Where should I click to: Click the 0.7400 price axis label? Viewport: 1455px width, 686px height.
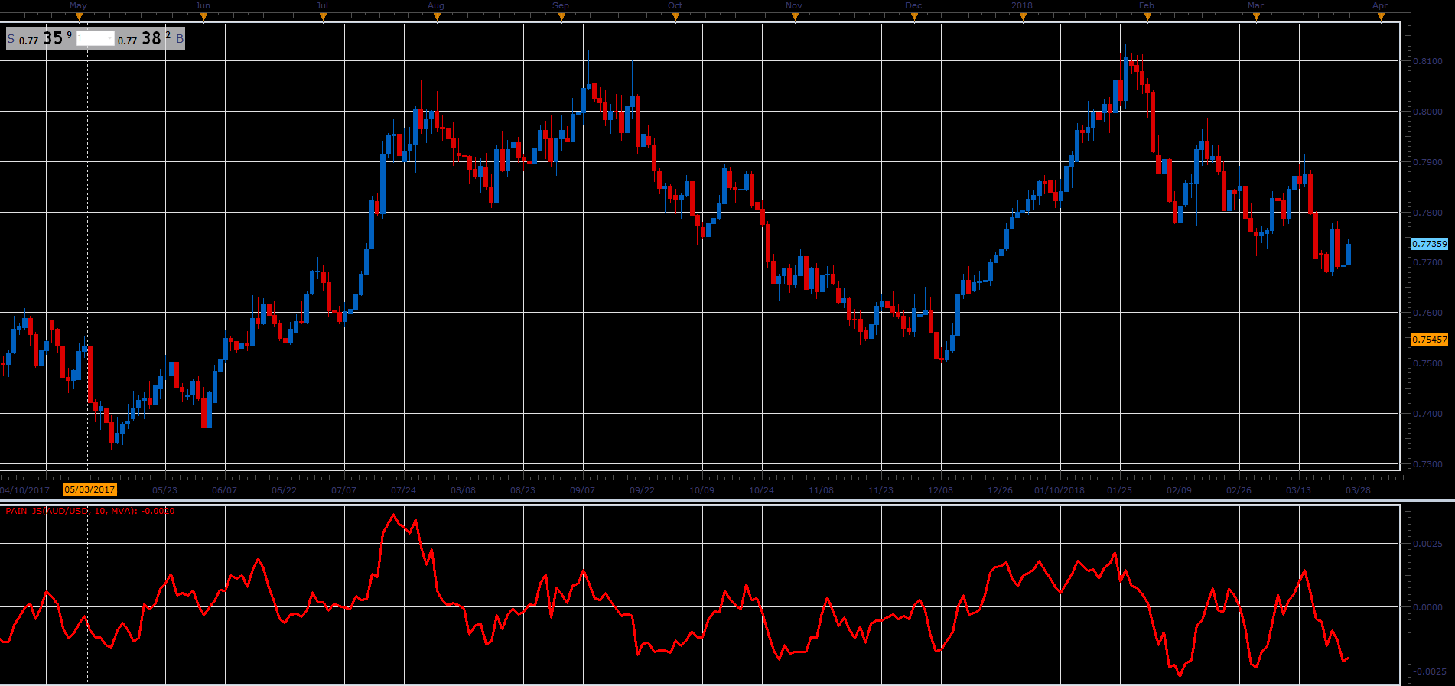pyautogui.click(x=1427, y=414)
